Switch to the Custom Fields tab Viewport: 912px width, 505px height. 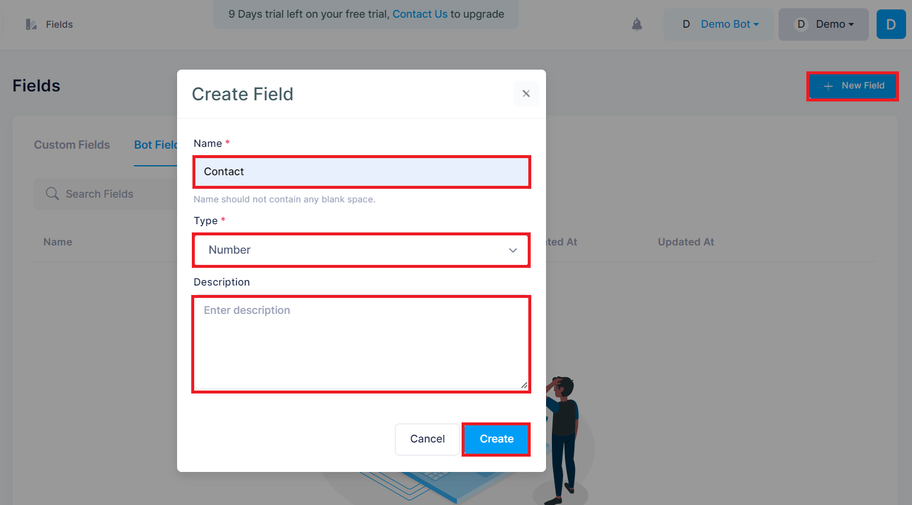pos(72,145)
